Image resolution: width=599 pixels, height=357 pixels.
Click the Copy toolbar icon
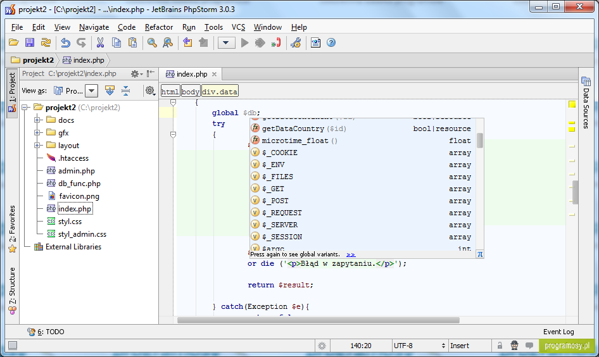coord(116,42)
